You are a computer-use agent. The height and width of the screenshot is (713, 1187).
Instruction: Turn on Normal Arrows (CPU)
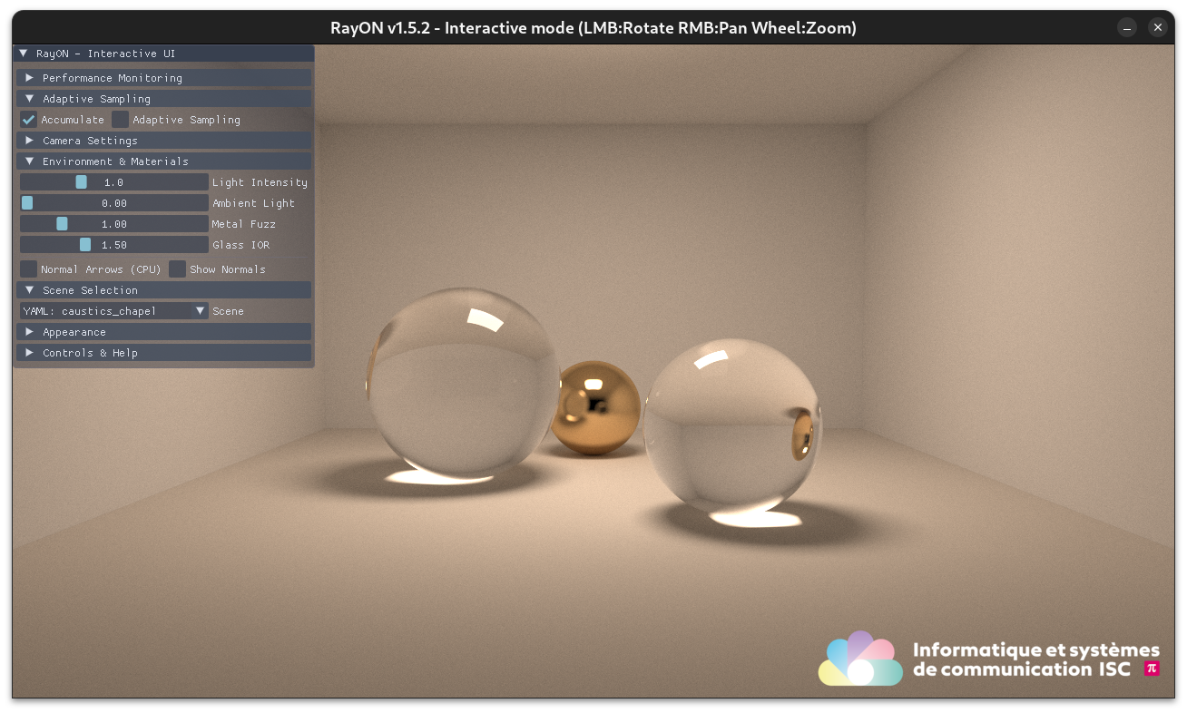tap(29, 269)
